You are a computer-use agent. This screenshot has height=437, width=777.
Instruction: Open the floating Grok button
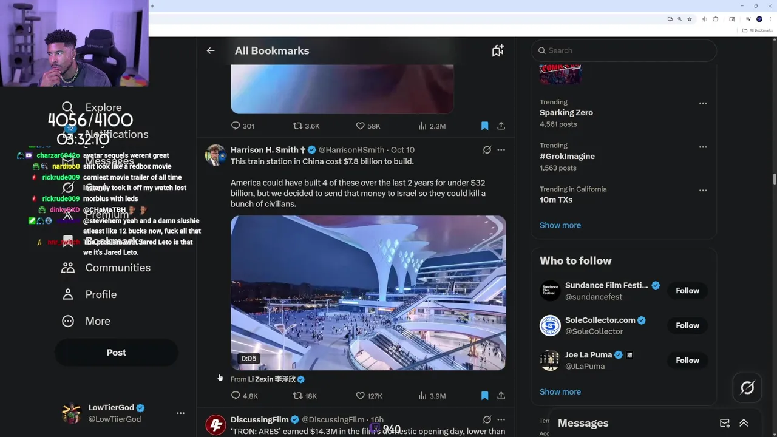coord(747,387)
